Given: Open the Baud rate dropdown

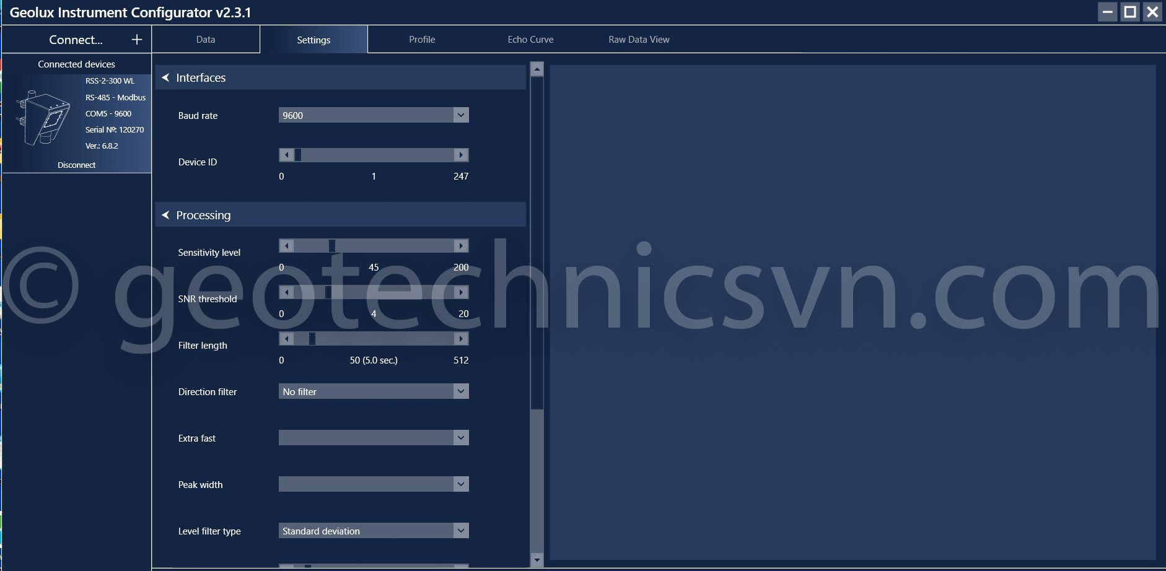Looking at the screenshot, I should click(460, 115).
